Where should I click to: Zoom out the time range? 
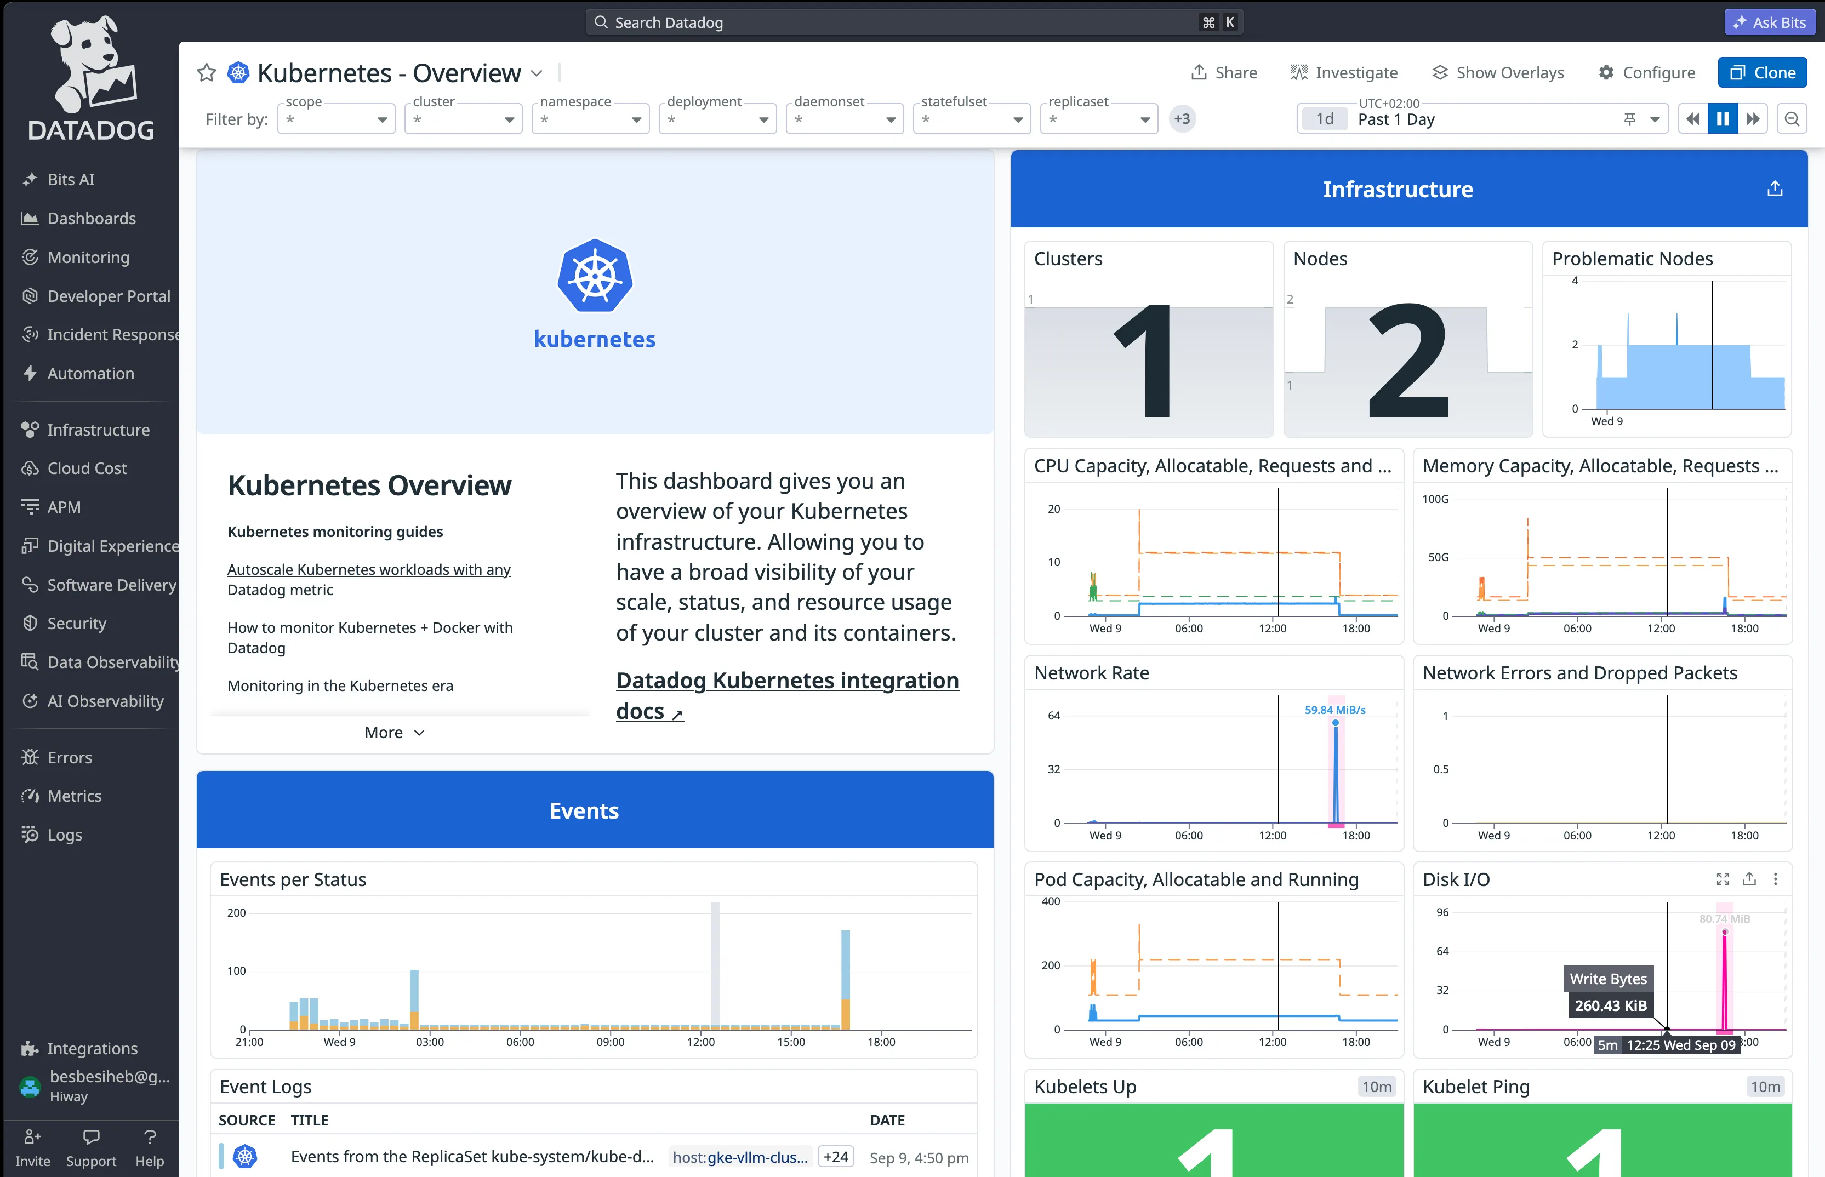1792,119
